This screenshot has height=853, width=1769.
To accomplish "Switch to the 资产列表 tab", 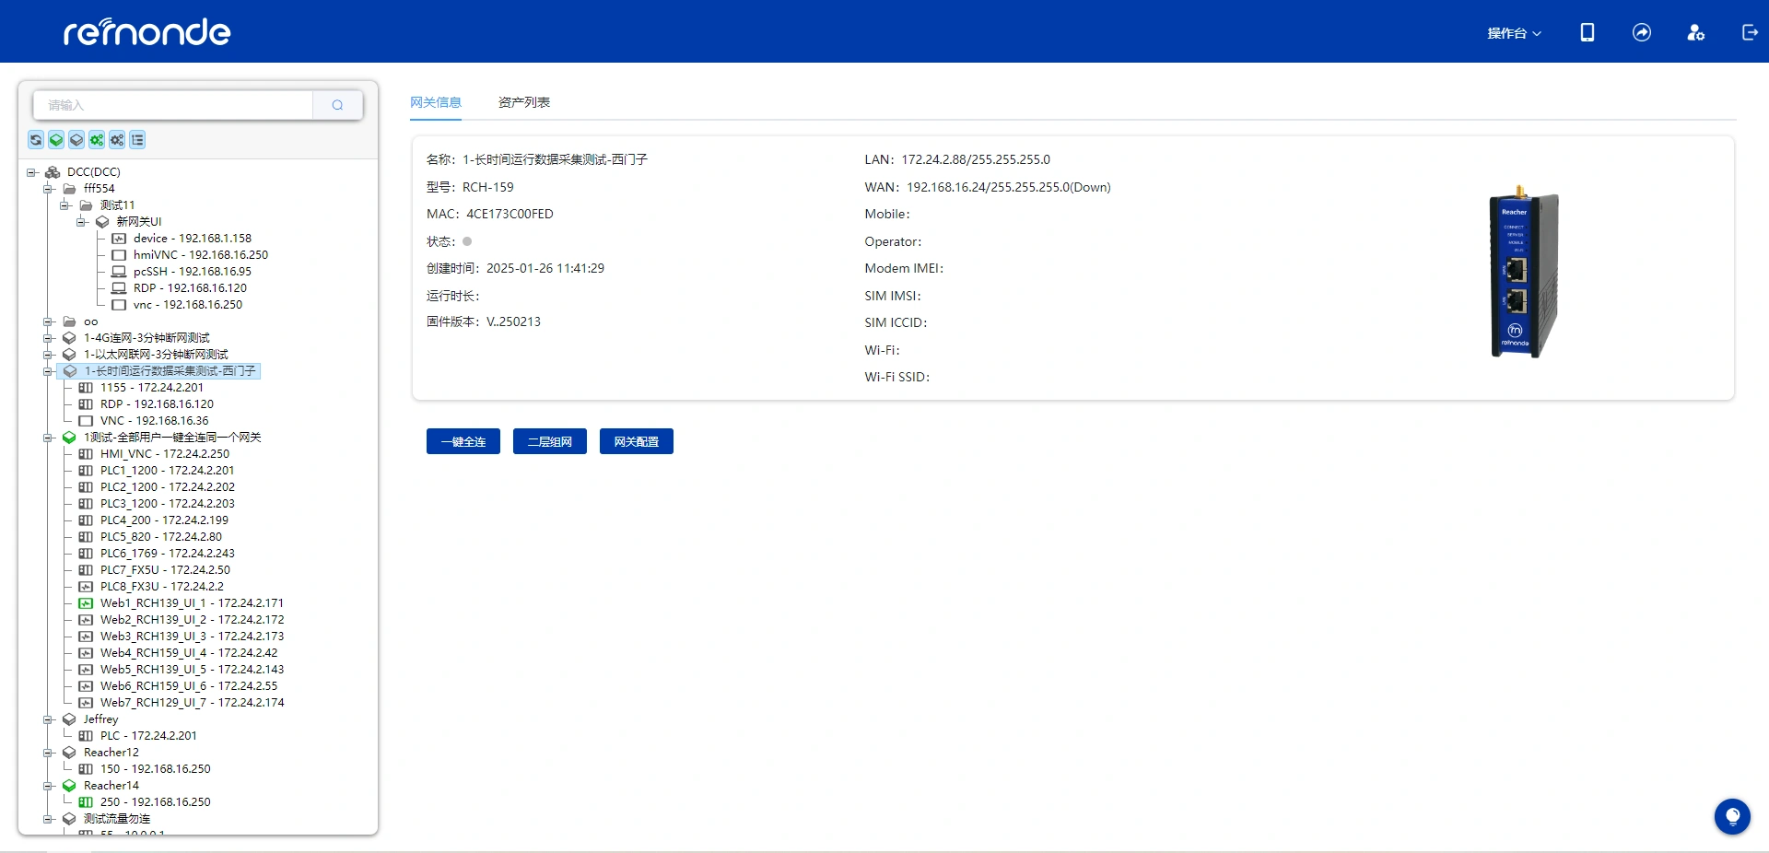I will [524, 102].
